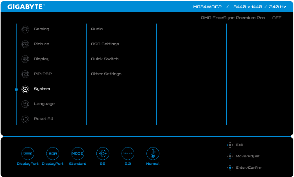This screenshot has height=177, width=294.
Task: Open OSD Settings submenu
Action: pos(105,44)
